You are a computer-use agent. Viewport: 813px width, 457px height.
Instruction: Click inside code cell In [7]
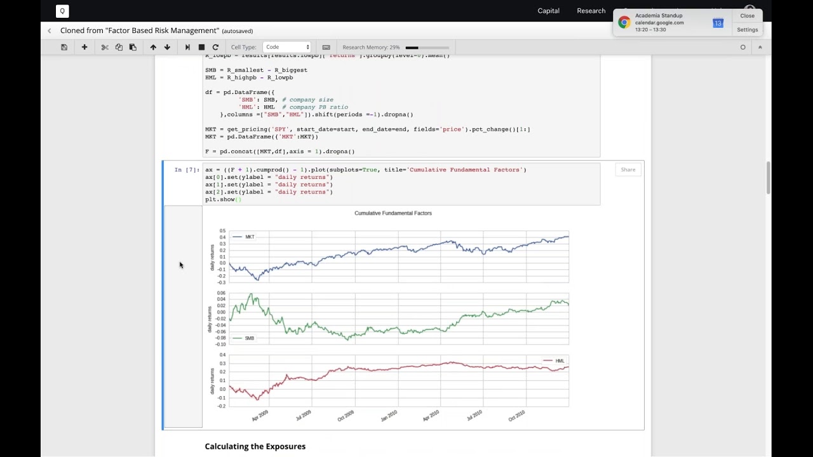click(401, 184)
